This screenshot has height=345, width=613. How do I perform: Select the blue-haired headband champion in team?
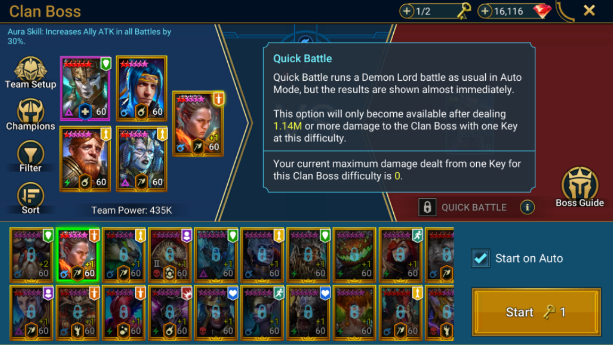[142, 88]
